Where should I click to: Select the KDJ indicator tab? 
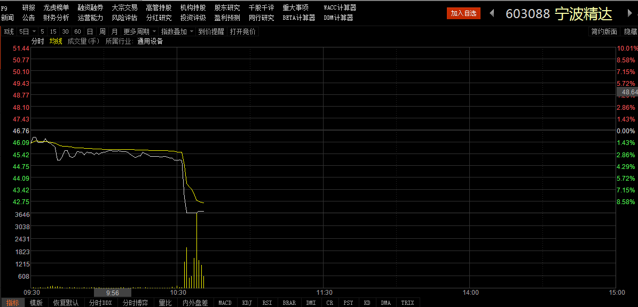coord(247,303)
